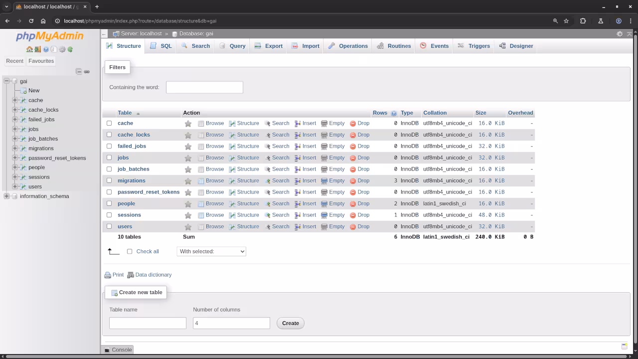Open the Triggers tab

[474, 46]
